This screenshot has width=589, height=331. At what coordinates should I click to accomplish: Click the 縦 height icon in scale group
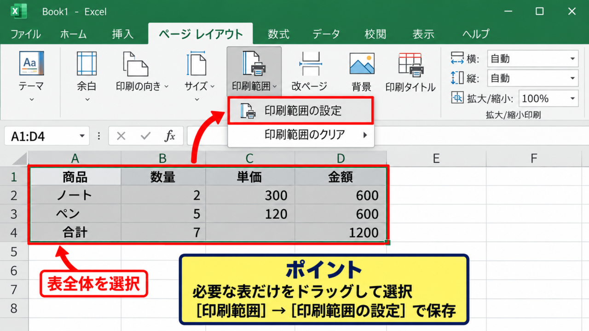(457, 78)
